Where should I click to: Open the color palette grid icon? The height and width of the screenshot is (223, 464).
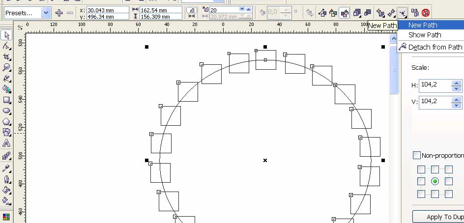[x=6, y=218]
